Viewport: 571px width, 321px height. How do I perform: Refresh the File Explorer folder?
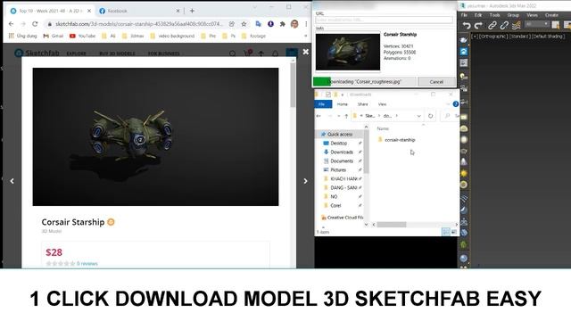tap(430, 116)
